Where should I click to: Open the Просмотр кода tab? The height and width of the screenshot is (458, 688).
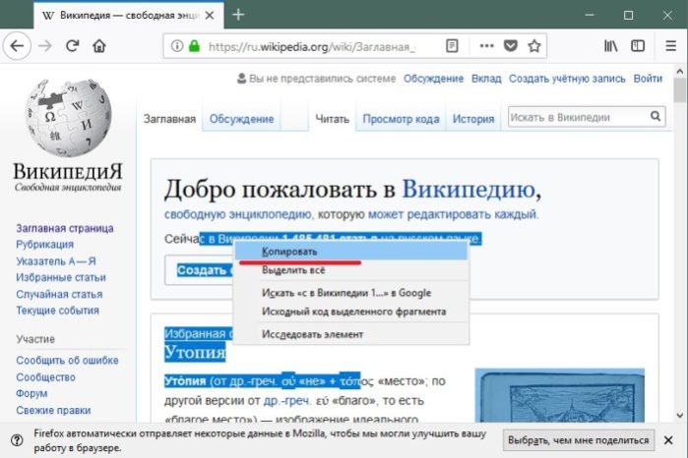point(401,119)
